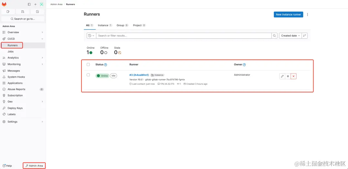Tick the checkbox for runner #3
This screenshot has height=169, width=348.
[x=88, y=75]
